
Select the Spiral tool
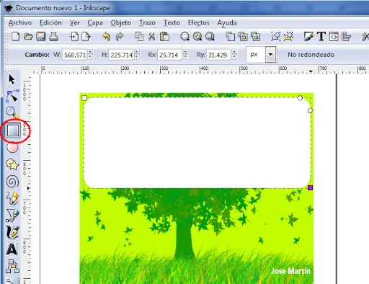pyautogui.click(x=12, y=181)
